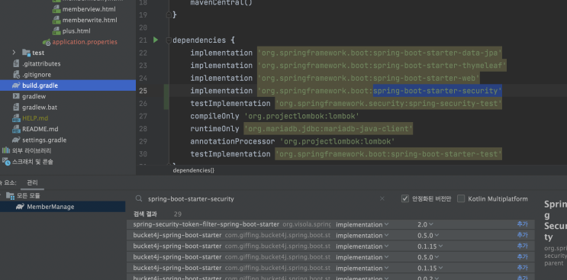The width and height of the screenshot is (567, 280).
Task: Click the dependencies{} breadcrumb
Action: [194, 170]
